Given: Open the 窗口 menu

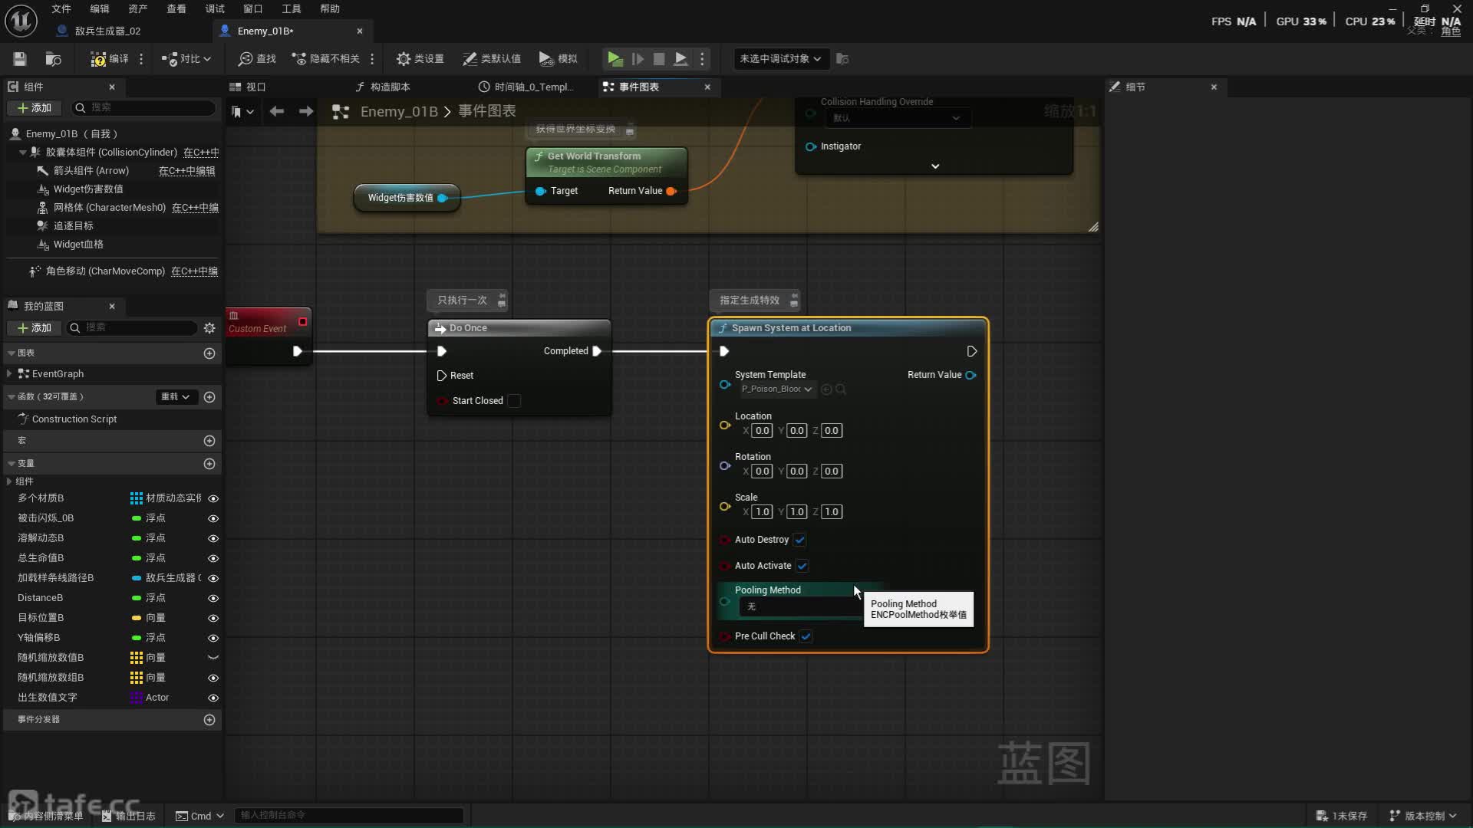Looking at the screenshot, I should point(252,8).
